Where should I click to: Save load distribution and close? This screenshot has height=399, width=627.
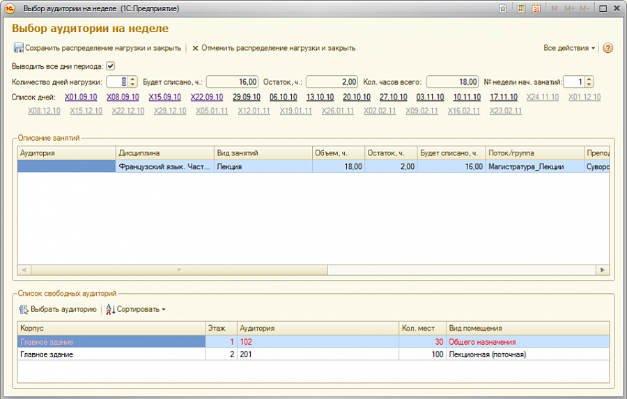pos(98,48)
